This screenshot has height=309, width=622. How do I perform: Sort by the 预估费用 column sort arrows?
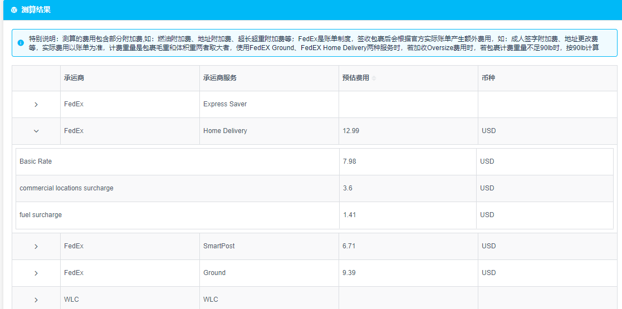coord(374,78)
